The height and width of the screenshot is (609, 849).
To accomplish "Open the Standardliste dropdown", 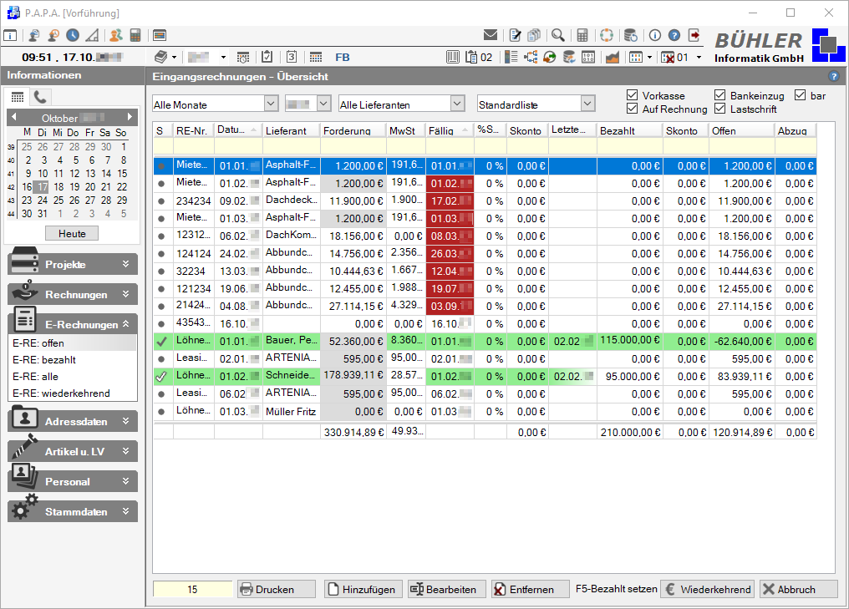I will click(587, 103).
